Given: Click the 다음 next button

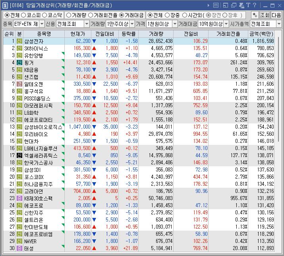Looking at the screenshot, I should 276,15.
